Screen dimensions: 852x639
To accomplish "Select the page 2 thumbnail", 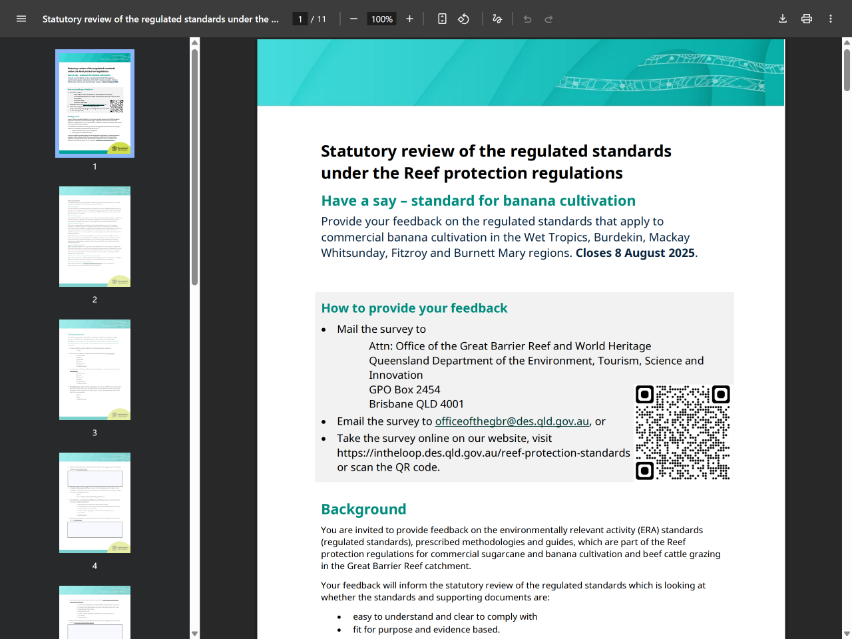I will (x=95, y=236).
